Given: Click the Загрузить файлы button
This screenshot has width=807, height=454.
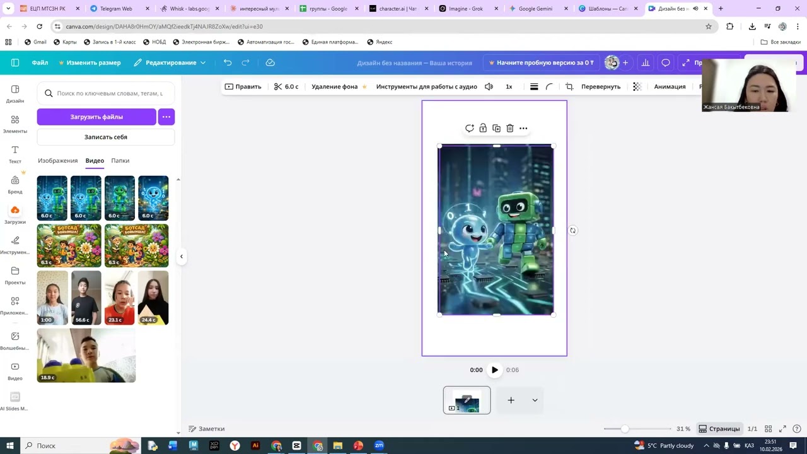Looking at the screenshot, I should [x=96, y=117].
